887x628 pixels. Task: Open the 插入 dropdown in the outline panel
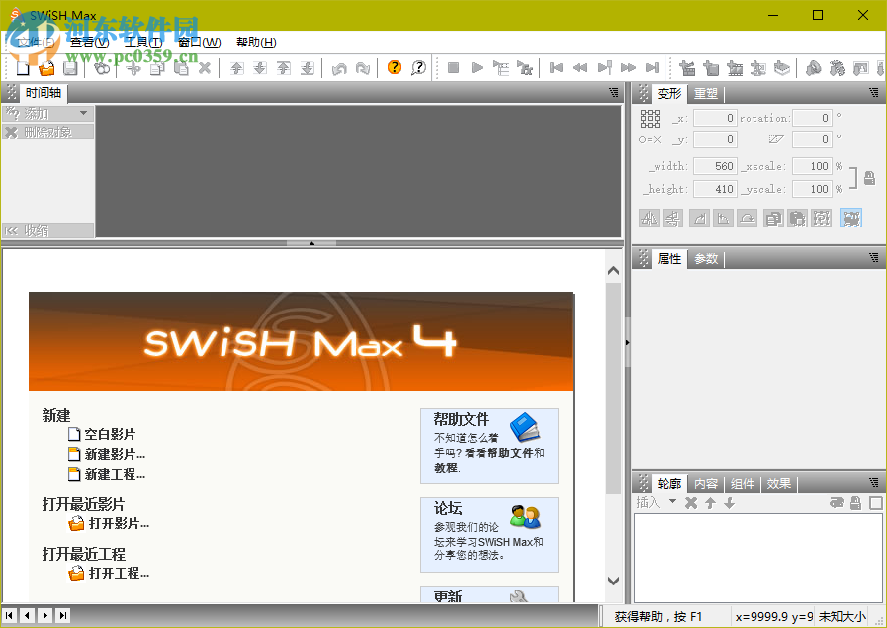[x=653, y=502]
